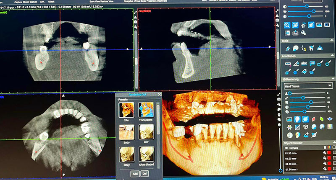Click the eraser icon in 3D Rendering

(306, 135)
